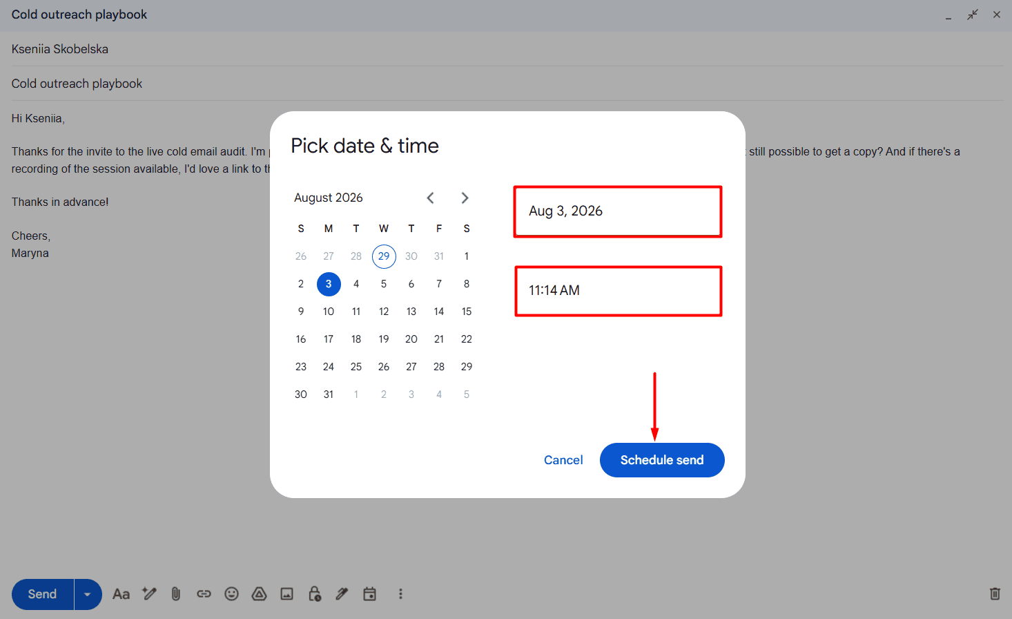The height and width of the screenshot is (619, 1012).
Task: Insert link using the chain icon
Action: [204, 594]
